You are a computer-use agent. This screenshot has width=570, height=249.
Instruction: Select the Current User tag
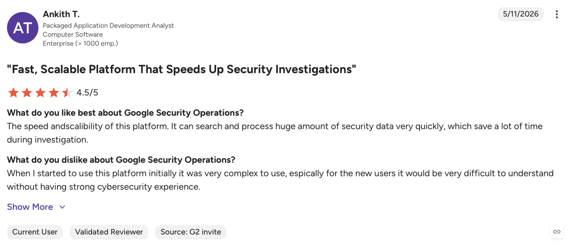[35, 232]
